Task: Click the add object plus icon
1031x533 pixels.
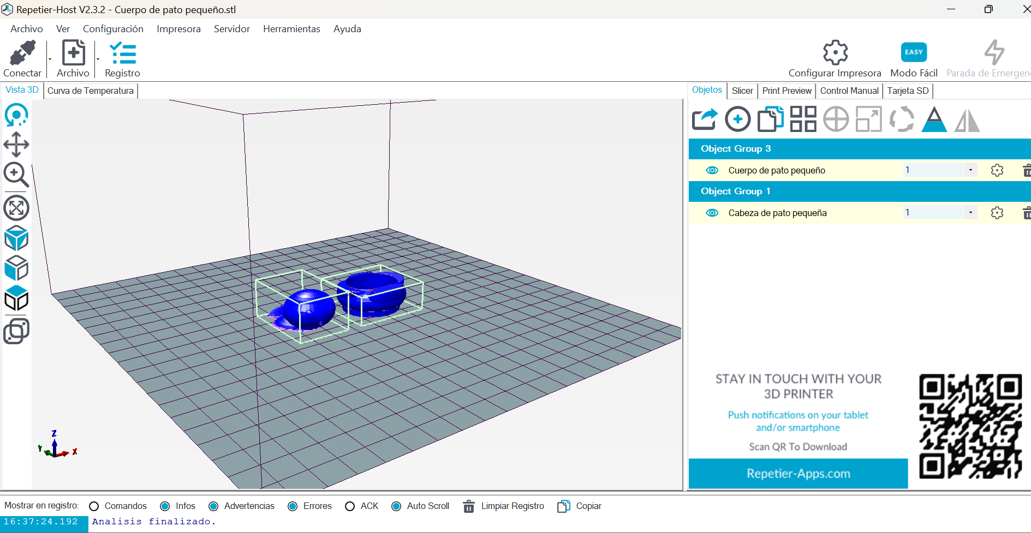Action: point(737,119)
